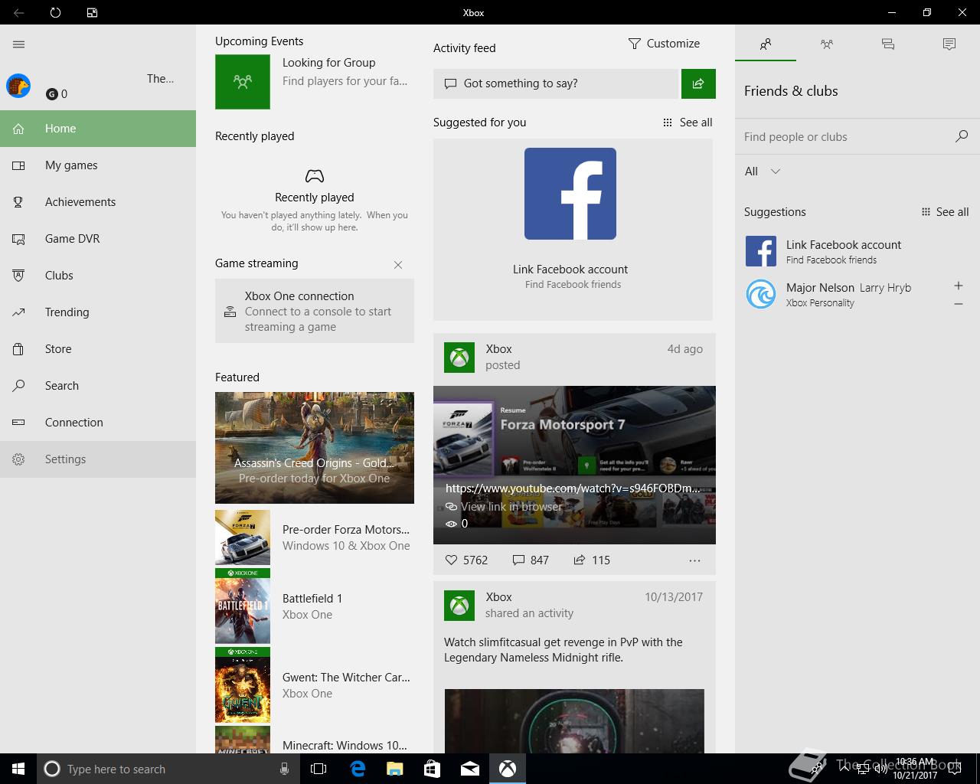Open the Trending page

point(98,312)
